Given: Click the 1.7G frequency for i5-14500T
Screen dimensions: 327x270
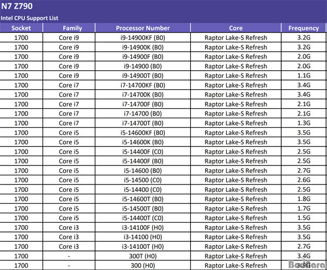Looking at the screenshot, I should [x=304, y=208].
